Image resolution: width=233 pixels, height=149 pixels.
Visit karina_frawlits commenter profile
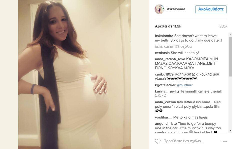tap(167, 91)
